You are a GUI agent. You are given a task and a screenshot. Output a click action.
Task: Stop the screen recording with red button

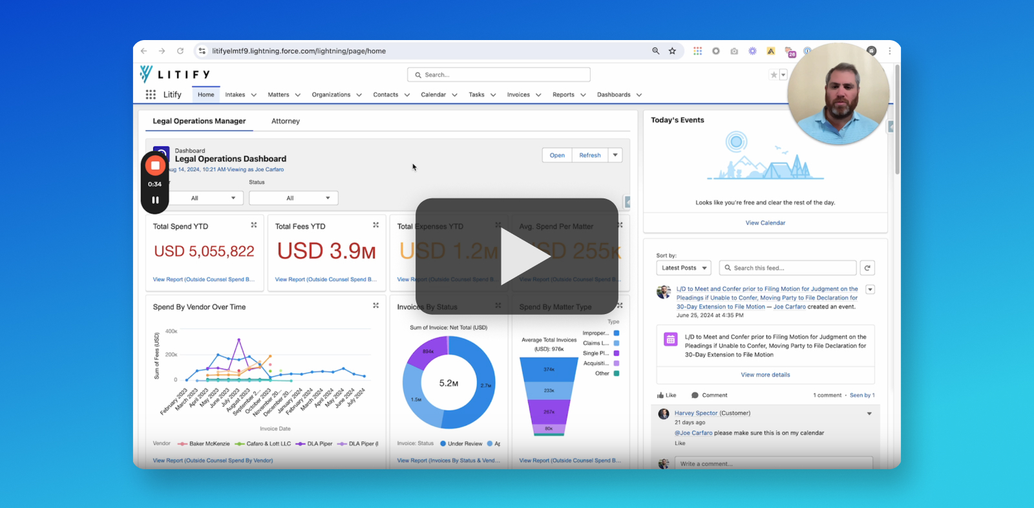tap(155, 165)
